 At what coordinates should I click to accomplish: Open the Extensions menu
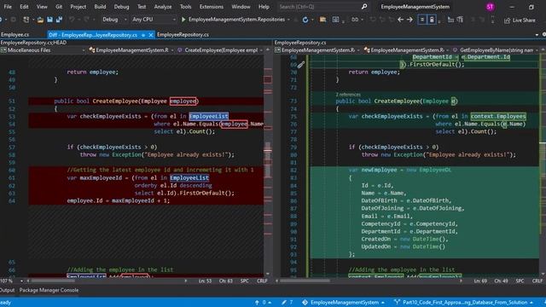(212, 7)
